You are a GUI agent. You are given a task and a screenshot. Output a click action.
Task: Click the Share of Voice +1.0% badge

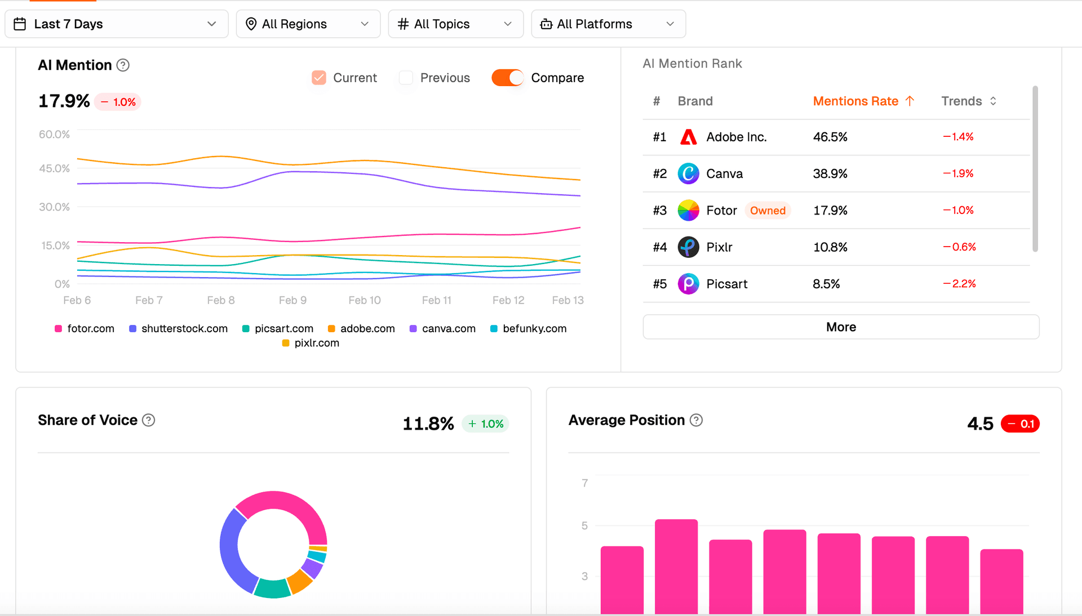[x=485, y=424]
